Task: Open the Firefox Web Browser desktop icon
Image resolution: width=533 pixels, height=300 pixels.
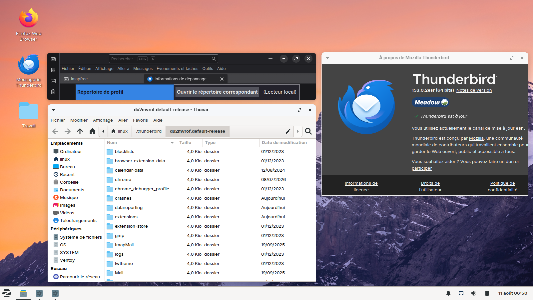Action: [29, 25]
